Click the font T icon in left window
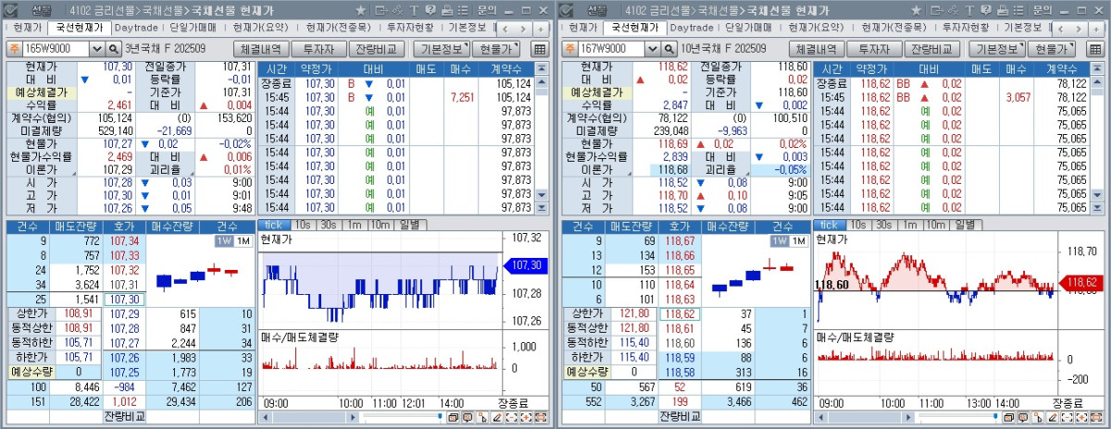1111x429 pixels. pyautogui.click(x=414, y=10)
